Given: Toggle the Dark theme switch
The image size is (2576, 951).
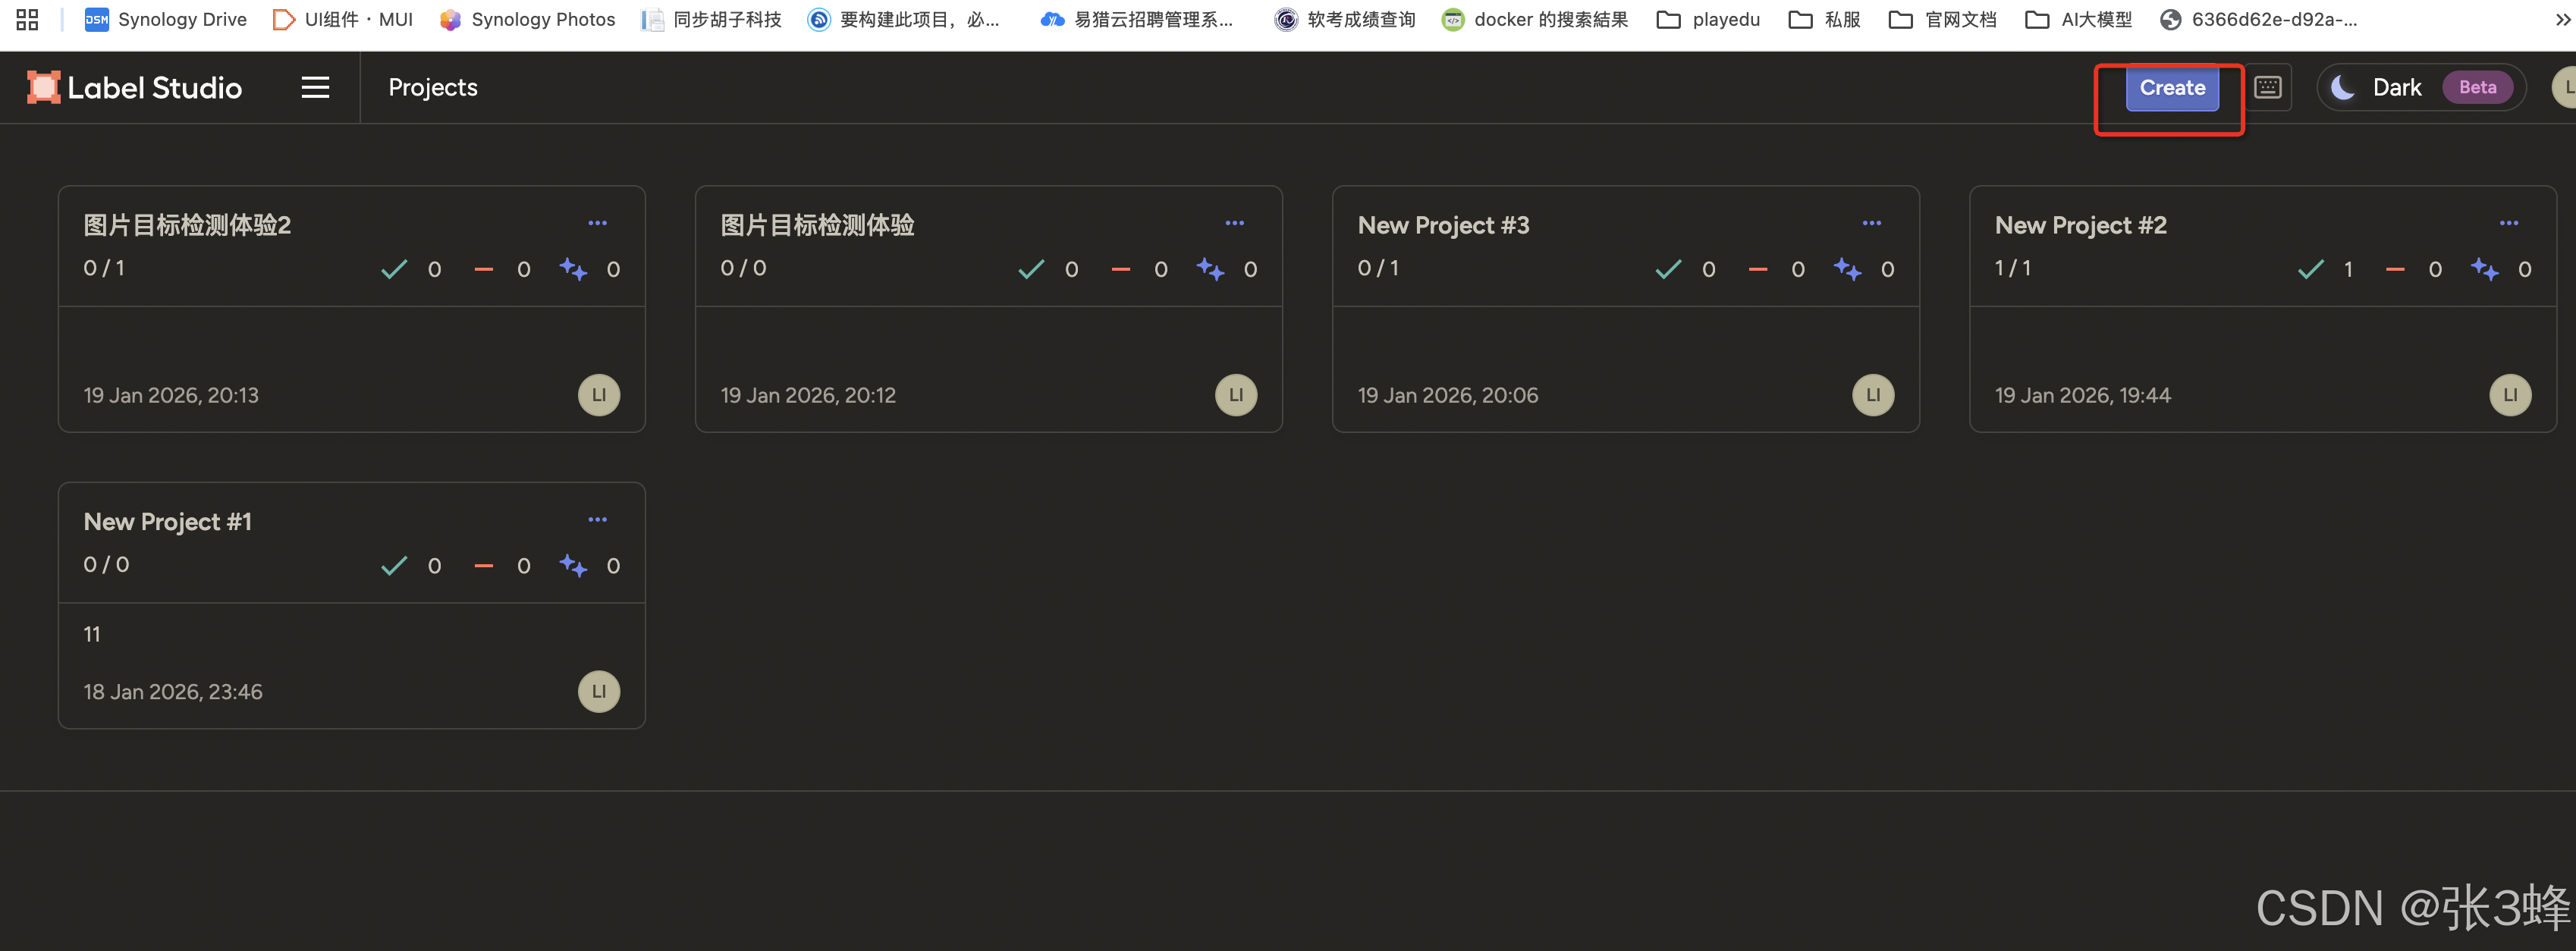Looking at the screenshot, I should [2420, 87].
